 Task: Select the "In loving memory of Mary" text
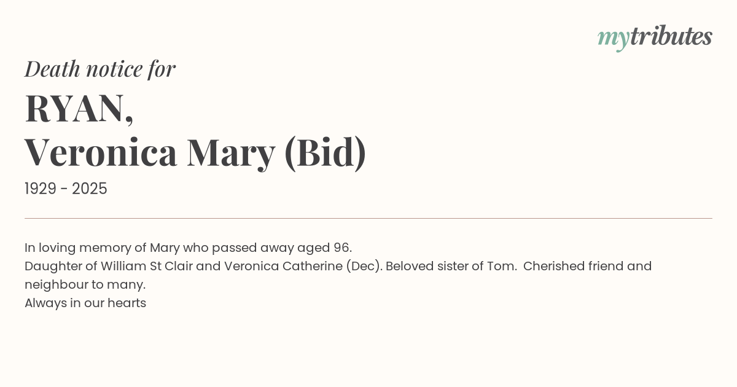[101, 248]
